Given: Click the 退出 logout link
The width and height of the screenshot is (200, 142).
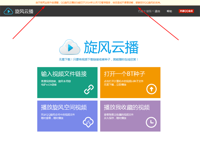Looking at the screenshot, I should coord(157,11).
